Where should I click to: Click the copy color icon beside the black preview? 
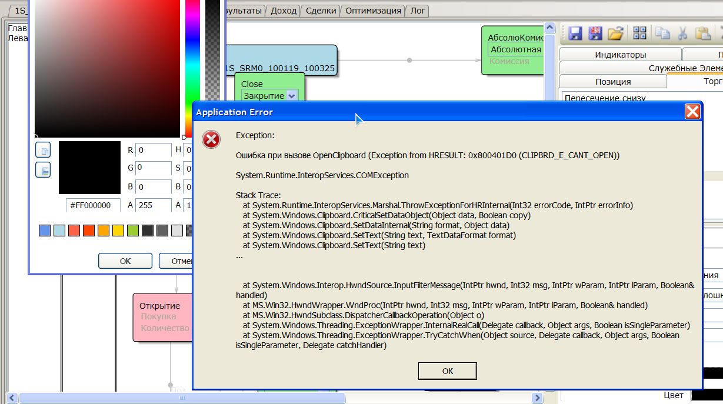(43, 150)
